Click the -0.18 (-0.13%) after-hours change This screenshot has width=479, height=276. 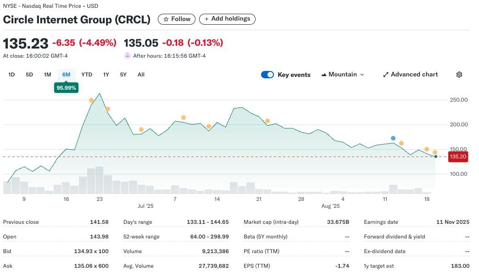coord(192,43)
